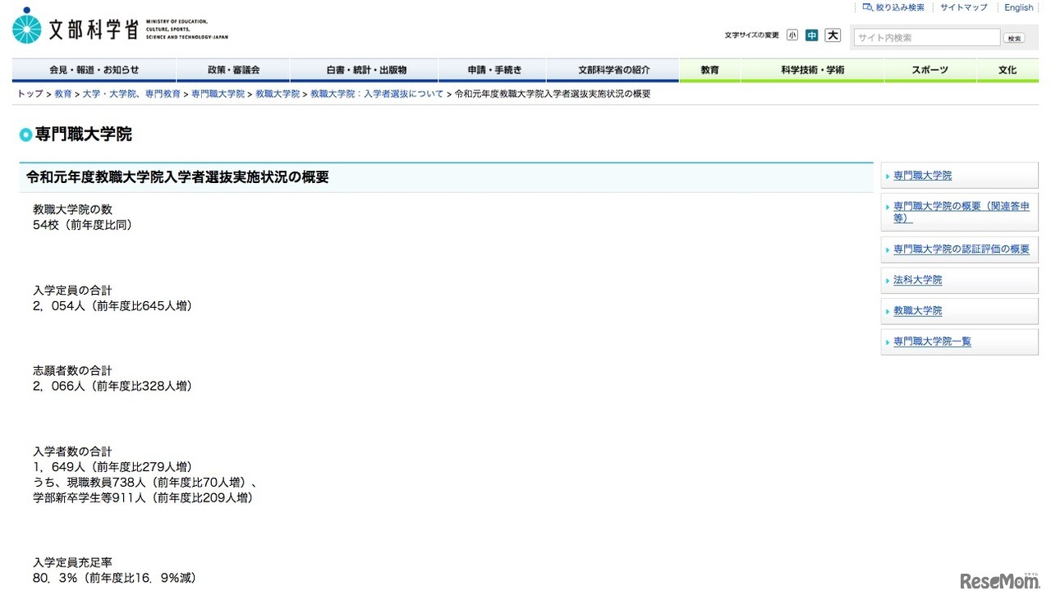Open the 会見・報道・お知らせ menu
Screen dimensions: 1051x600
[94, 71]
